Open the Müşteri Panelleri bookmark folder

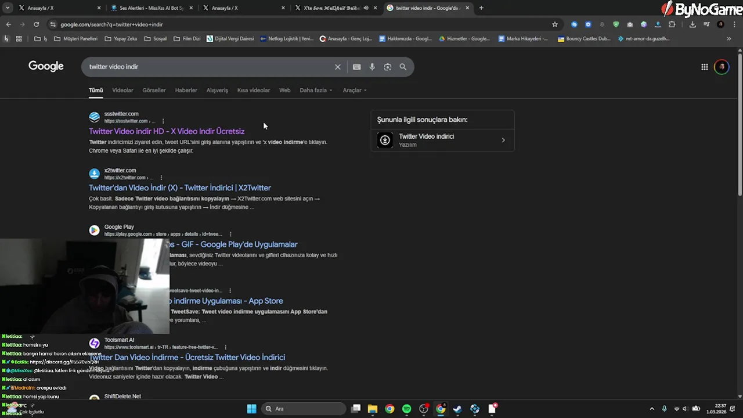point(75,39)
